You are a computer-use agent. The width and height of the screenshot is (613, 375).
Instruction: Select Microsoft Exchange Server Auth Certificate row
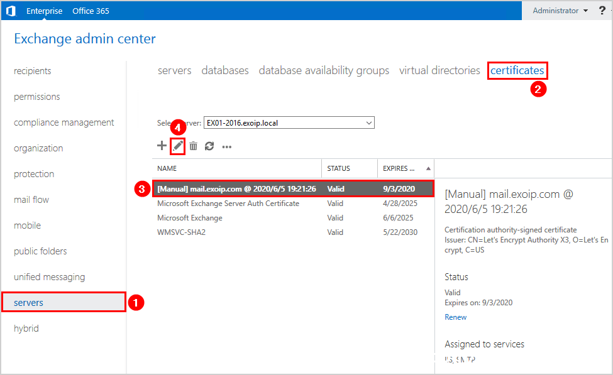(293, 203)
